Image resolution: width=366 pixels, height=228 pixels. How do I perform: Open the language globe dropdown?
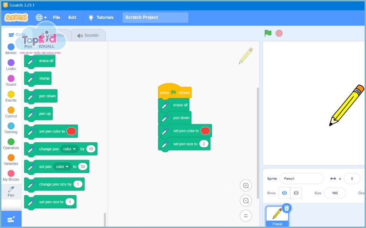tap(41, 17)
